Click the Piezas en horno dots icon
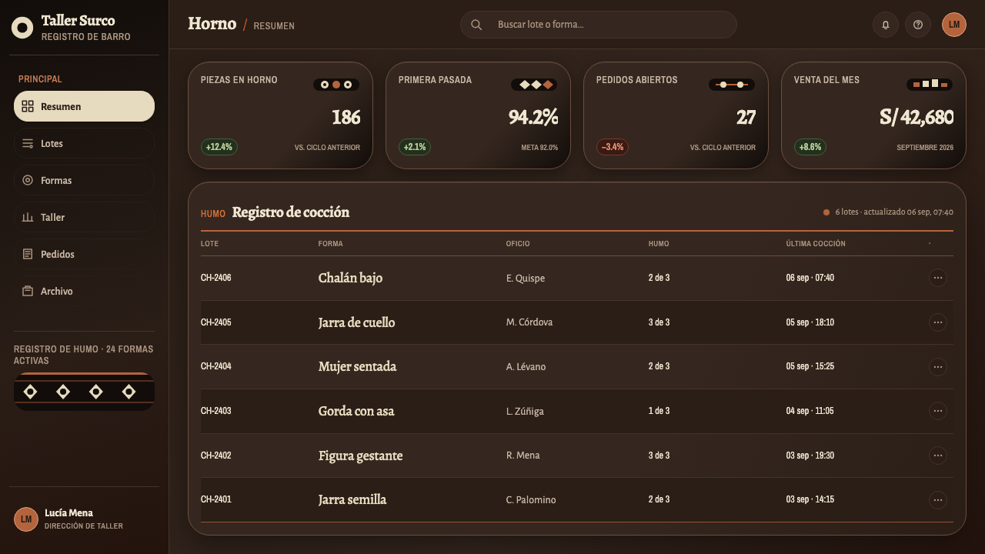 (x=336, y=85)
